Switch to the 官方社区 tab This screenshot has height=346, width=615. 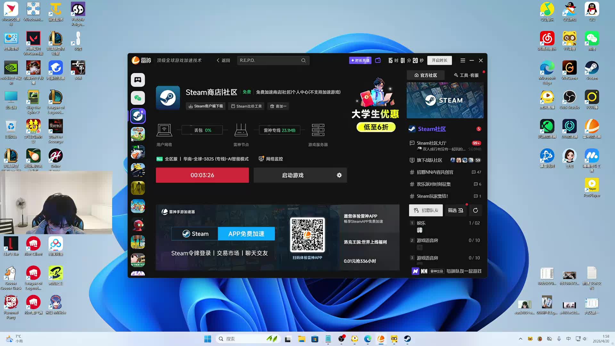(x=425, y=75)
